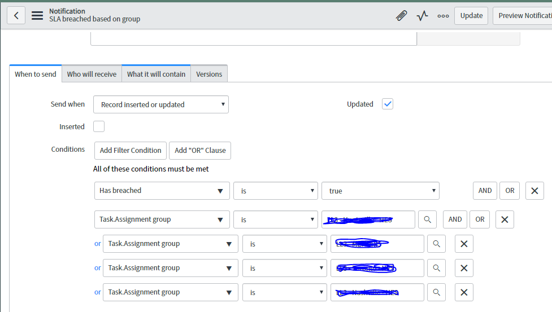Image resolution: width=552 pixels, height=312 pixels.
Task: Open first Task.Assignment group field dropdown
Action: pos(162,219)
